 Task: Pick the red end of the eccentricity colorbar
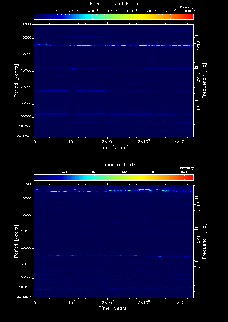point(190,17)
